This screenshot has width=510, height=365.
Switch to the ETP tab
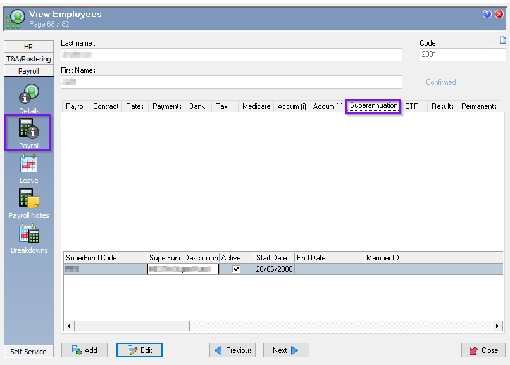tap(412, 106)
